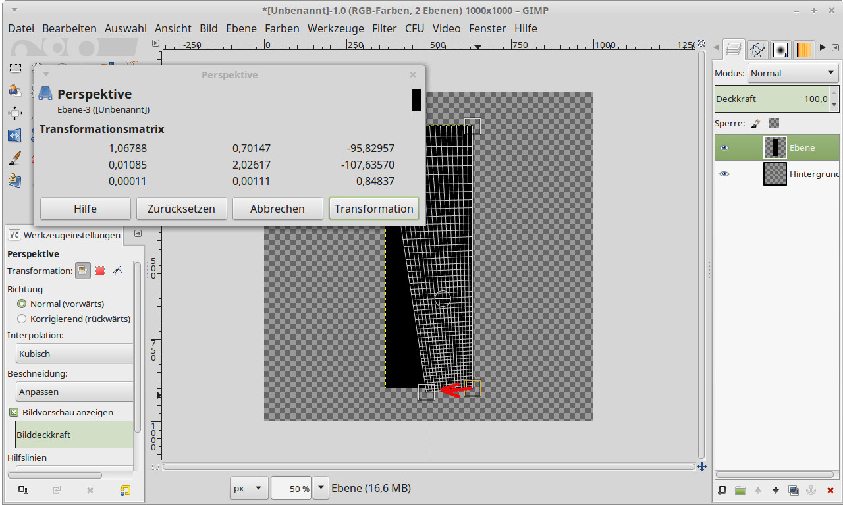Click the perspective transform center handle
This screenshot has width=843, height=505.
click(443, 298)
